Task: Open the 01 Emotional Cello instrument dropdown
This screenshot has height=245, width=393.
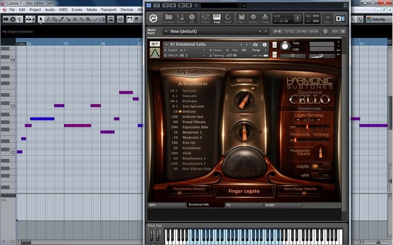Action: pos(166,44)
